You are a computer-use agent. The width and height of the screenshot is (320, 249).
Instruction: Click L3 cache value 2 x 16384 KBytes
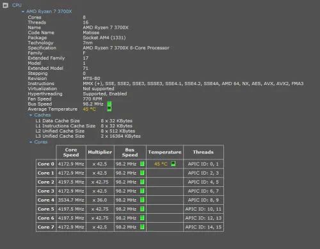pos(121,136)
